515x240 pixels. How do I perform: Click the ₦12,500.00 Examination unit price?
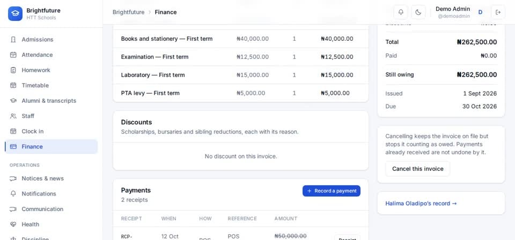pos(253,57)
